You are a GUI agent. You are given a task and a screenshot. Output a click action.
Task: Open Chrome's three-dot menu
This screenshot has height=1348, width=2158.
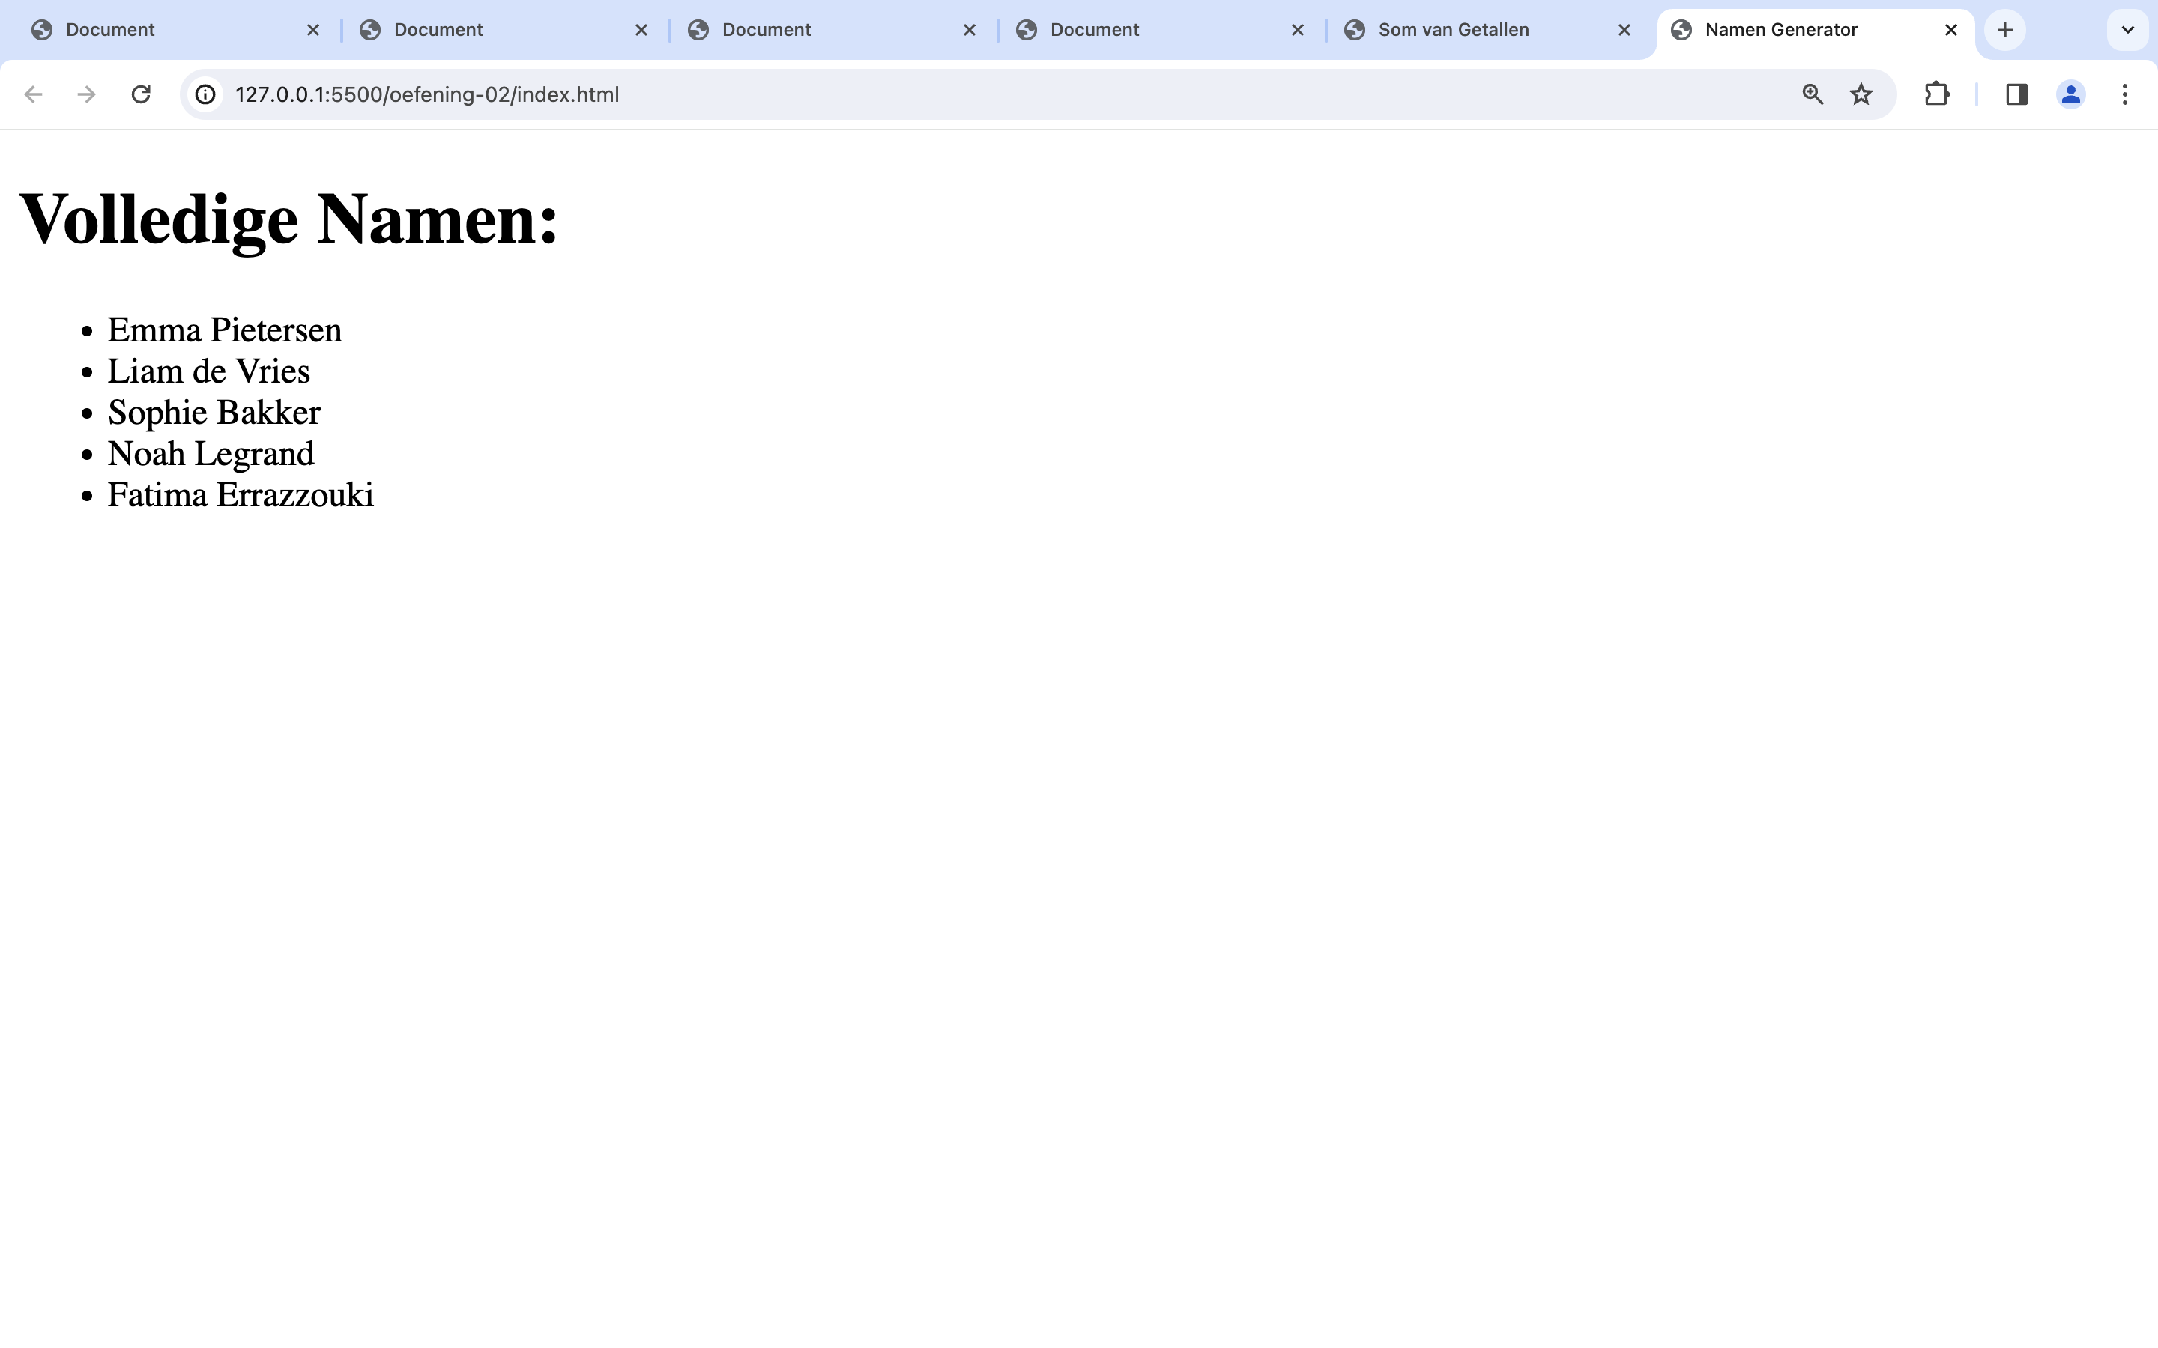2125,94
